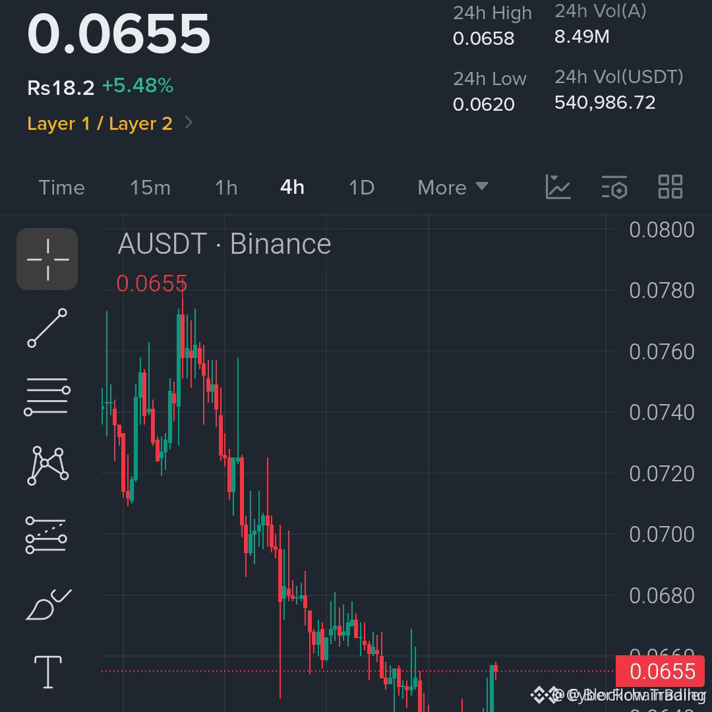The width and height of the screenshot is (712, 712).
Task: Select the 1h interval
Action: pos(226,187)
